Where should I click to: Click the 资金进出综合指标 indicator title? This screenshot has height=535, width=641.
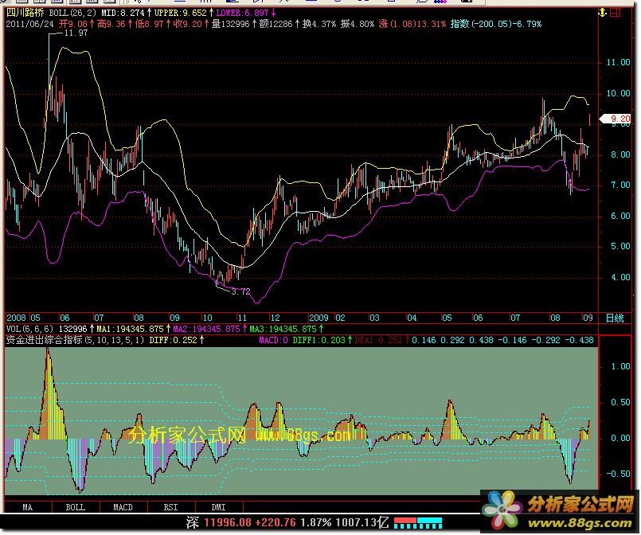44,340
